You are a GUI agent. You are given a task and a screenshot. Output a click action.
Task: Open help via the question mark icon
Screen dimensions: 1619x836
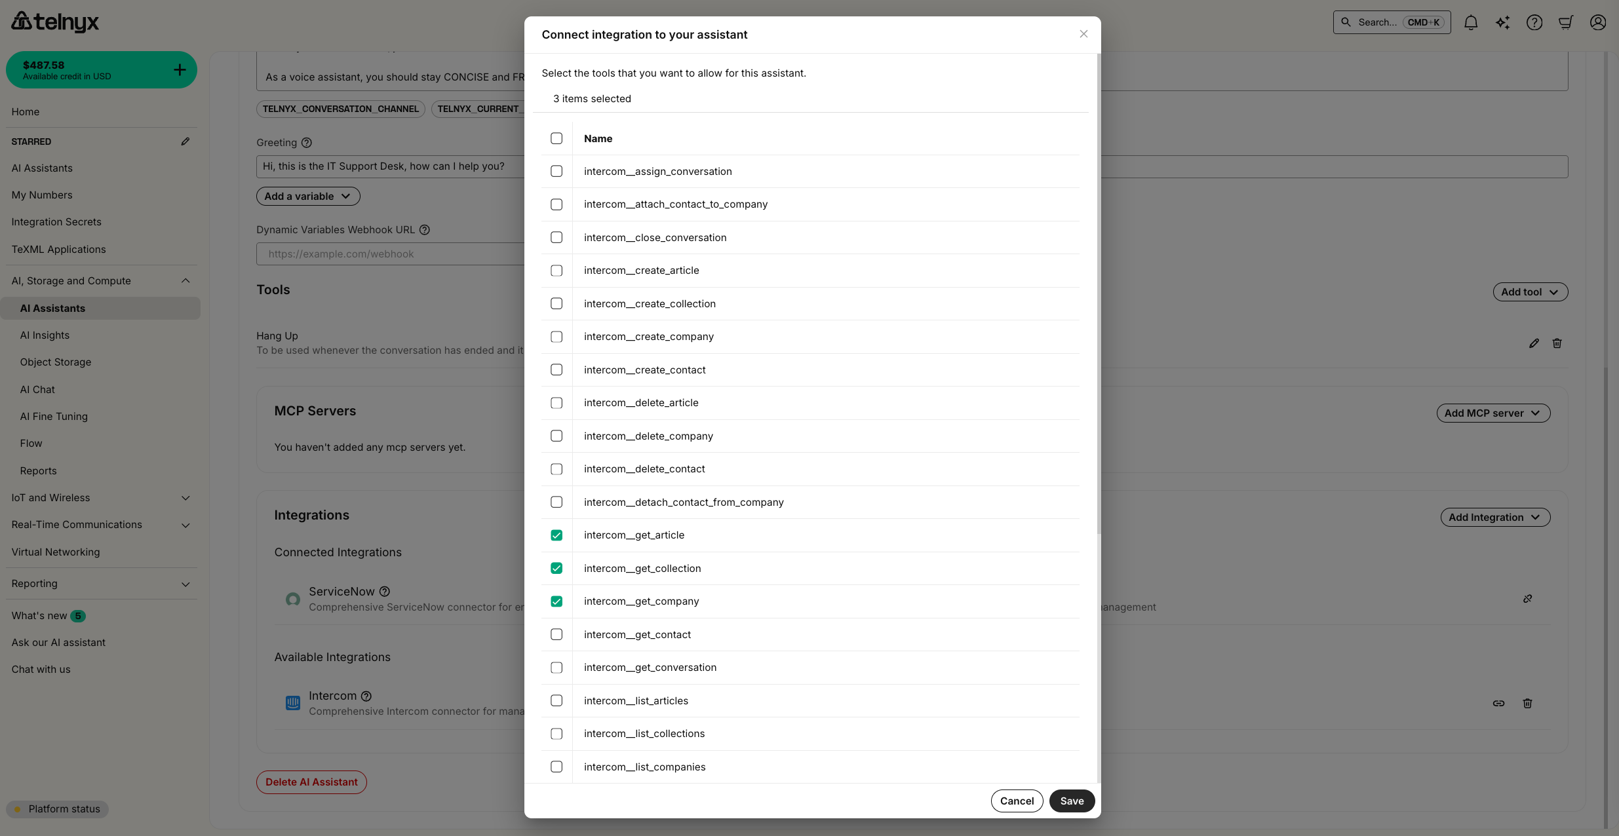tap(1534, 22)
